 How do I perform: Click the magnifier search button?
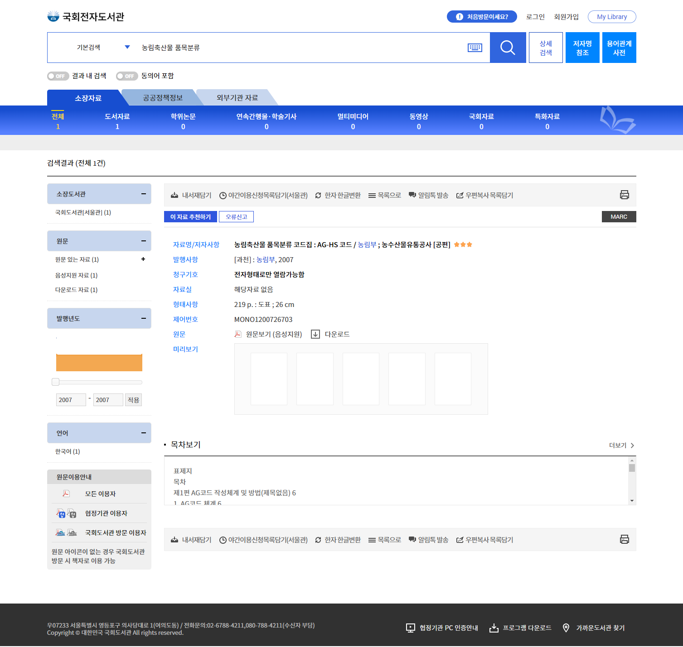tap(508, 48)
